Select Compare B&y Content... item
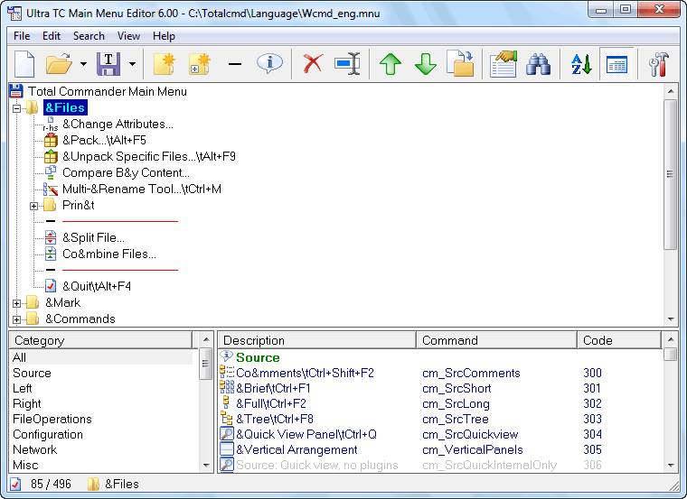This screenshot has height=499, width=687. (126, 172)
